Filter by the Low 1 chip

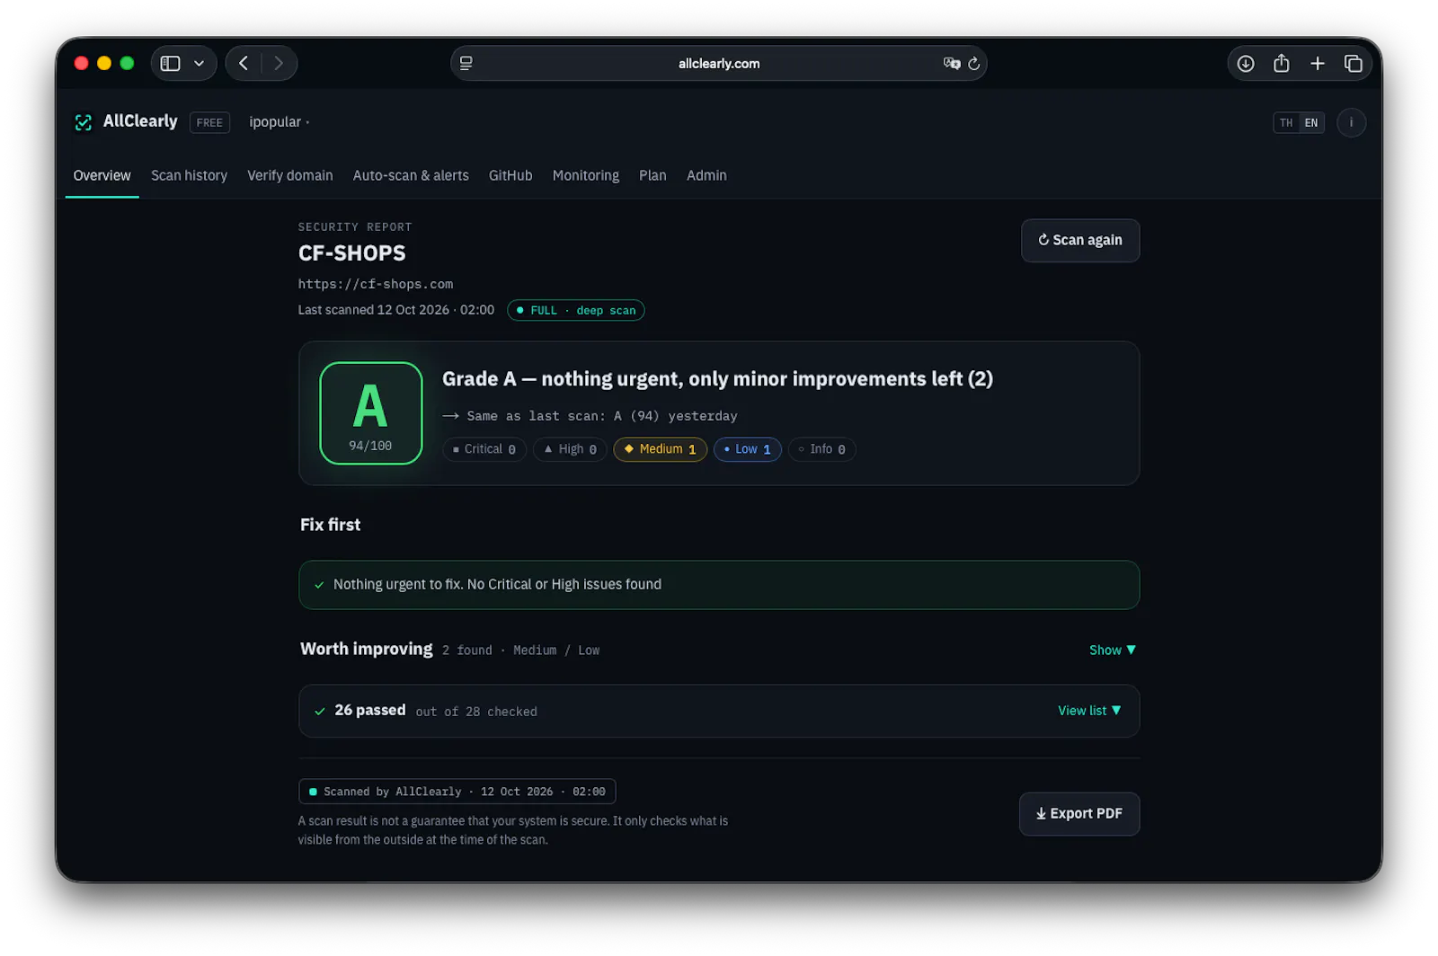tap(748, 449)
